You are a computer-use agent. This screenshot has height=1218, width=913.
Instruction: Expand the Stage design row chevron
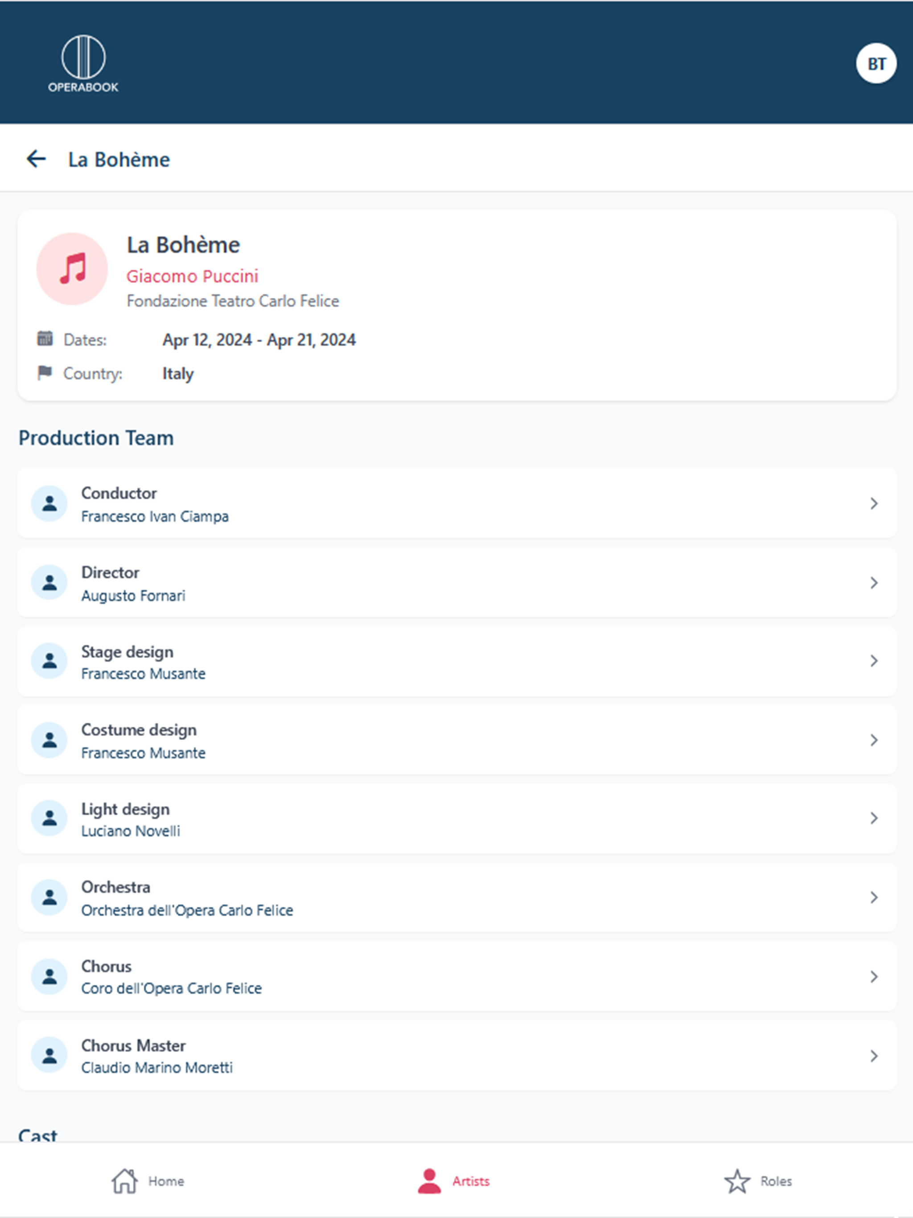[874, 661]
